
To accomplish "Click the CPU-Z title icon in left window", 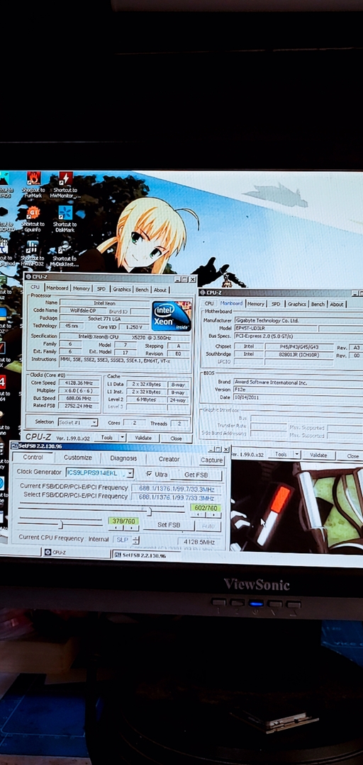I will pyautogui.click(x=28, y=277).
